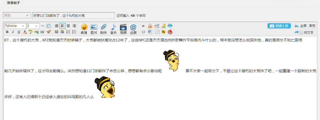Click the insert link chain icon
Image resolution: width=320 pixels, height=120 pixels.
point(37,32)
